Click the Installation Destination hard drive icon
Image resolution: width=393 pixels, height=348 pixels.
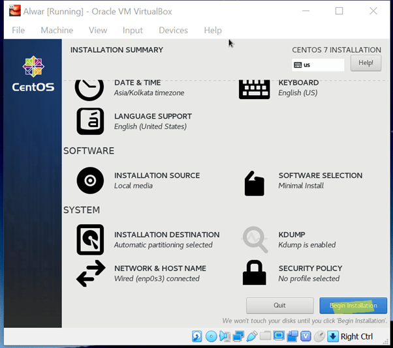click(x=90, y=239)
